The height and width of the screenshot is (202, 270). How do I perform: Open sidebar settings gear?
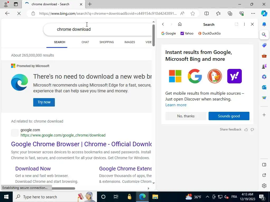(264, 186)
